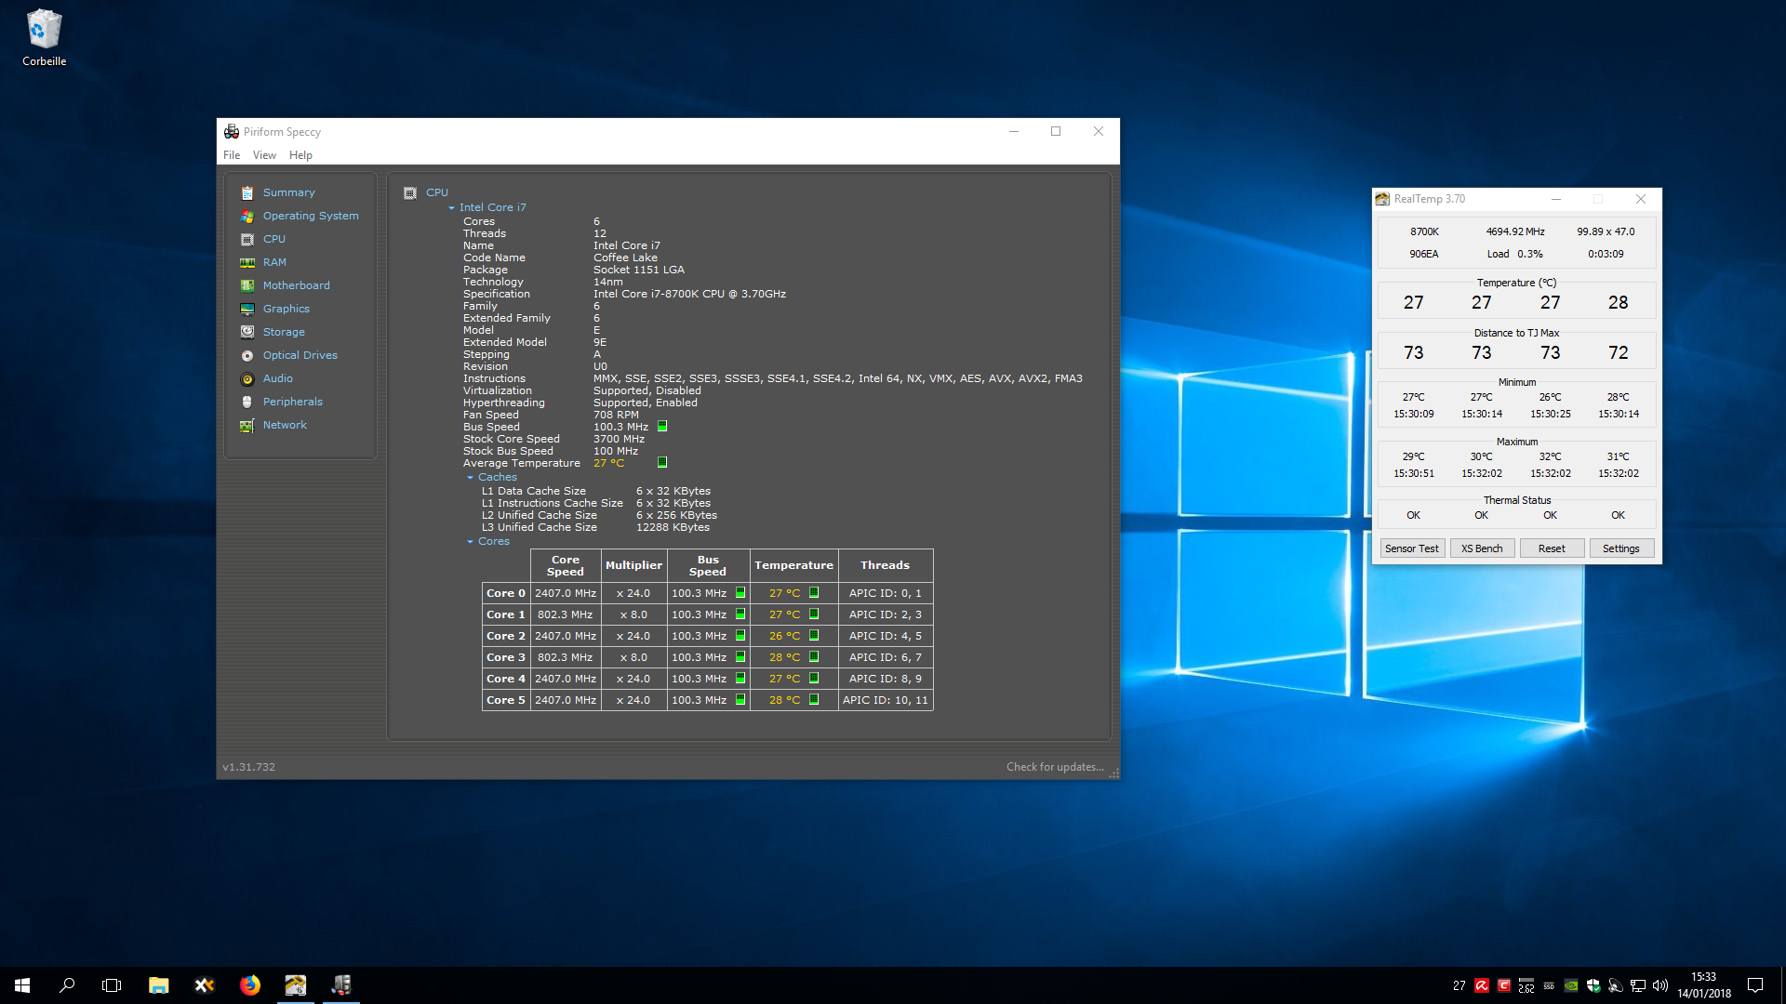
Task: Toggle the Bus Speed green indicator square
Action: point(662,426)
